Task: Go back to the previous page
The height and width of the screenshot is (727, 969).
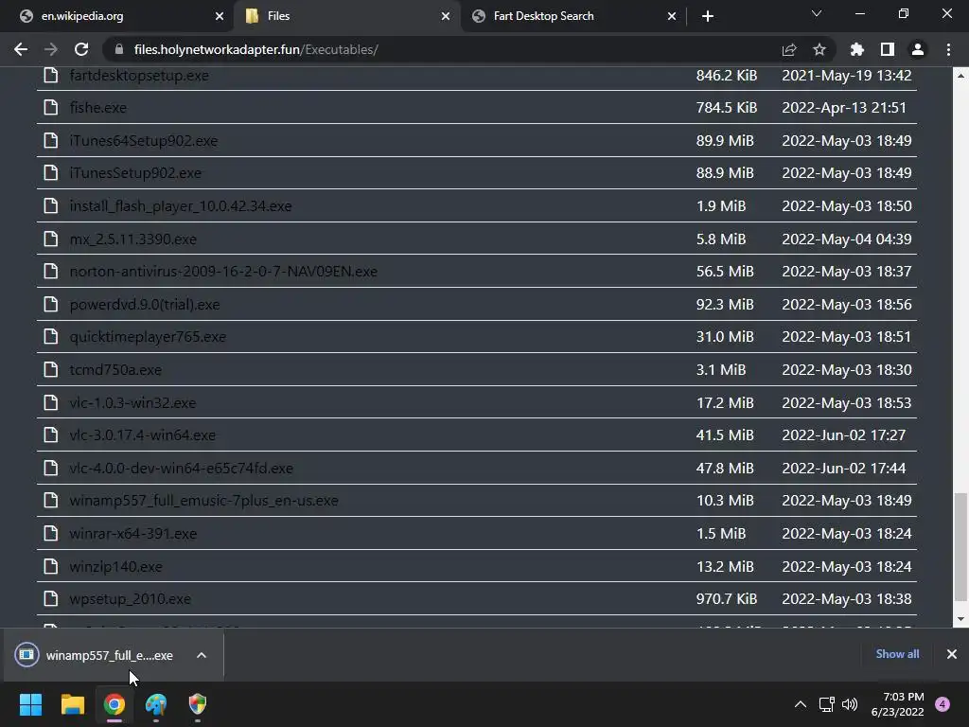Action: point(21,49)
